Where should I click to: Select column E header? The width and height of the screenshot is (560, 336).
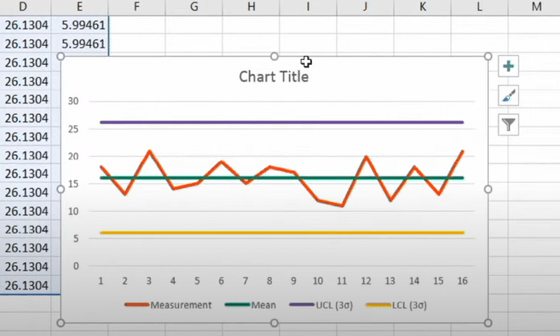tap(80, 7)
